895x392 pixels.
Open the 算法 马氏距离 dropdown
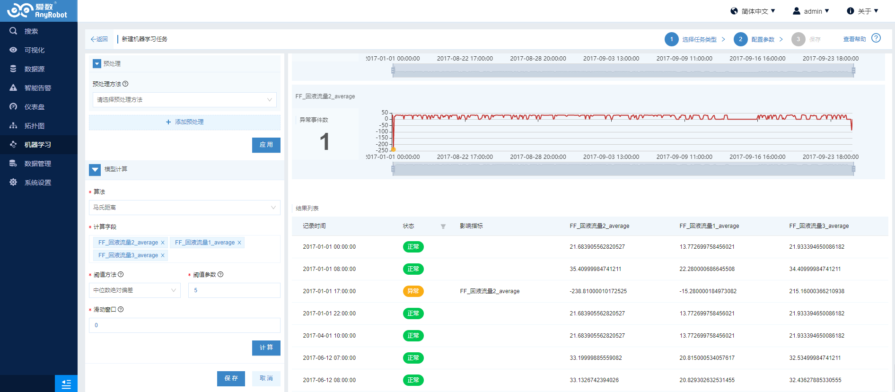(184, 208)
